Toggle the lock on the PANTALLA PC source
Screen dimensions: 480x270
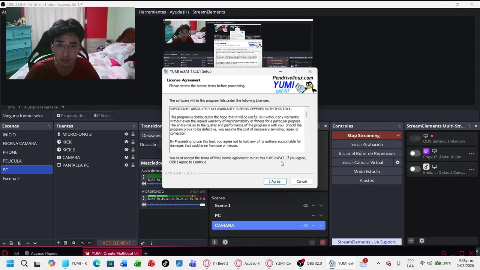(133, 165)
